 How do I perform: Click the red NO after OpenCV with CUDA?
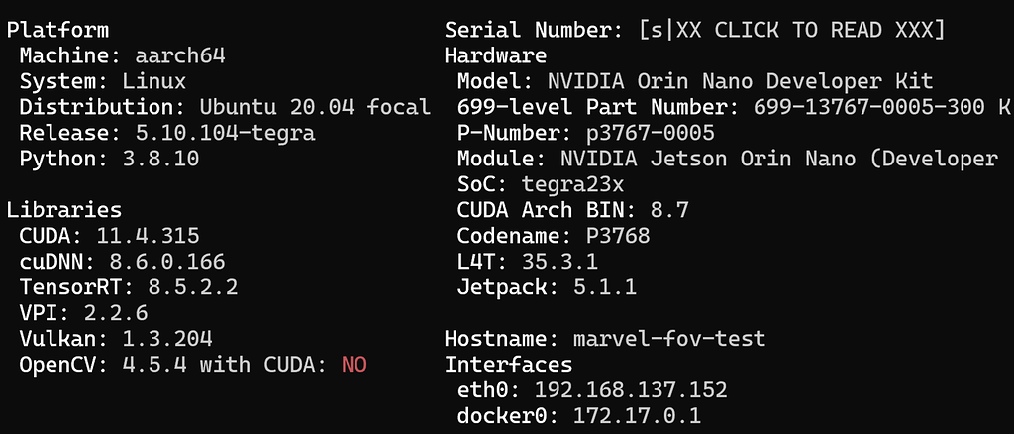coord(354,365)
